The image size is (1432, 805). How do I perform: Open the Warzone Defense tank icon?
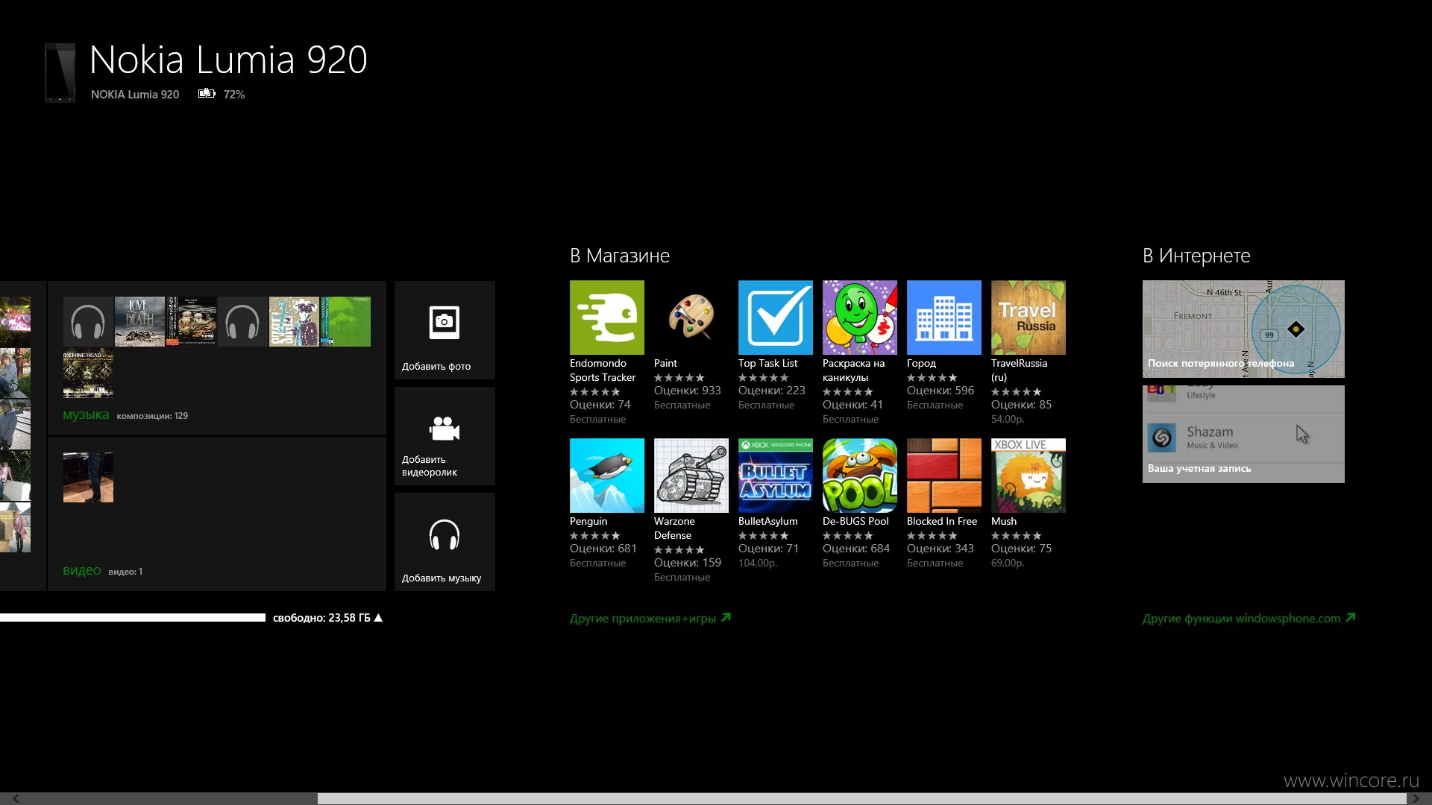click(691, 476)
